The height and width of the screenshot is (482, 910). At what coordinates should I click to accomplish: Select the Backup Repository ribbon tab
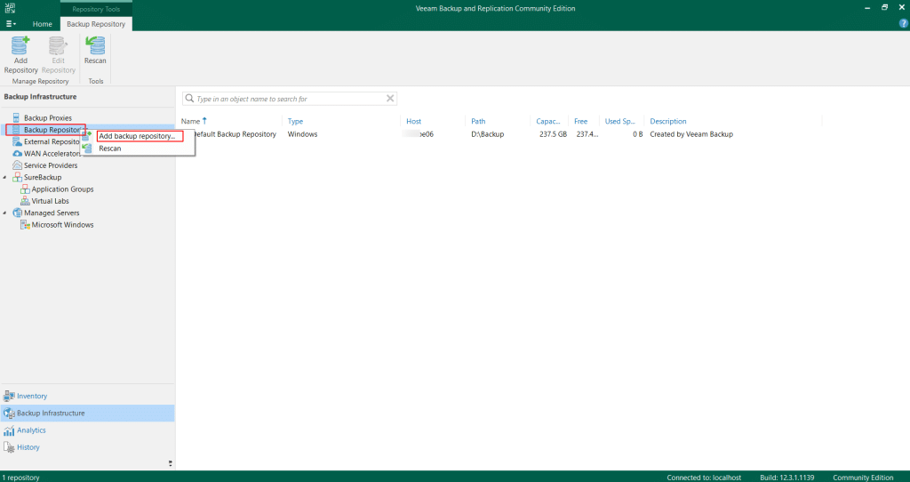96,24
